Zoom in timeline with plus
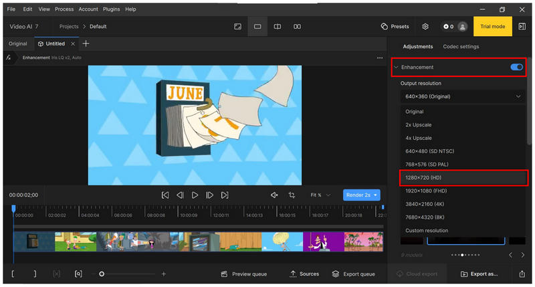 pyautogui.click(x=164, y=274)
